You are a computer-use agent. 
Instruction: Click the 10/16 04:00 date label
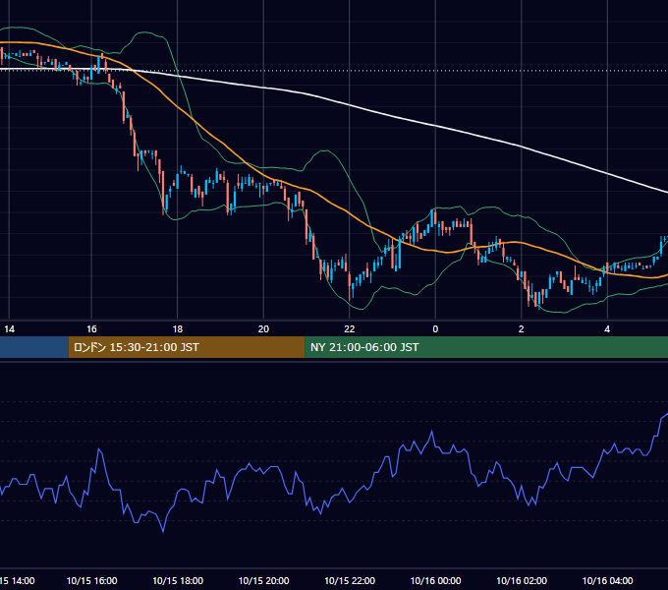pyautogui.click(x=607, y=580)
